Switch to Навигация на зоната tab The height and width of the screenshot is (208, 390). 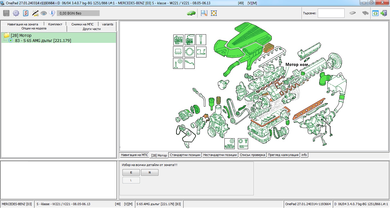23,24
